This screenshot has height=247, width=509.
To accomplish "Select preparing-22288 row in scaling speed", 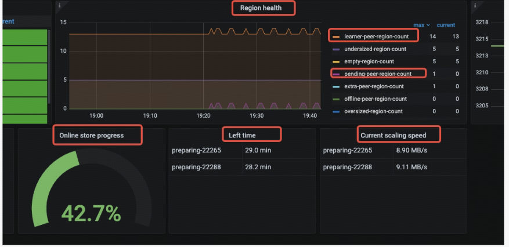I will 393,167.
